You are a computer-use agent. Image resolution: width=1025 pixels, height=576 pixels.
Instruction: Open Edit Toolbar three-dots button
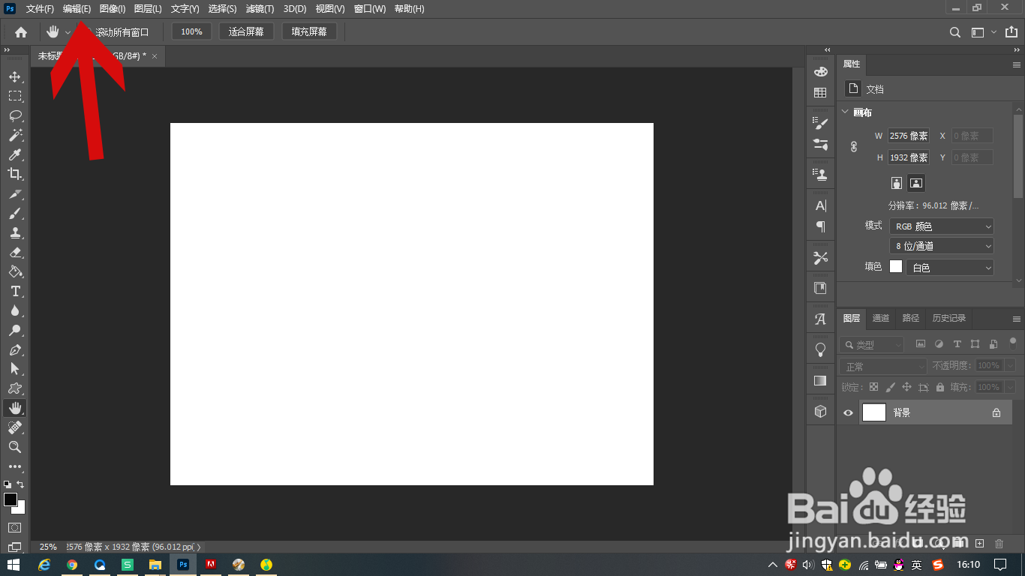click(x=15, y=466)
